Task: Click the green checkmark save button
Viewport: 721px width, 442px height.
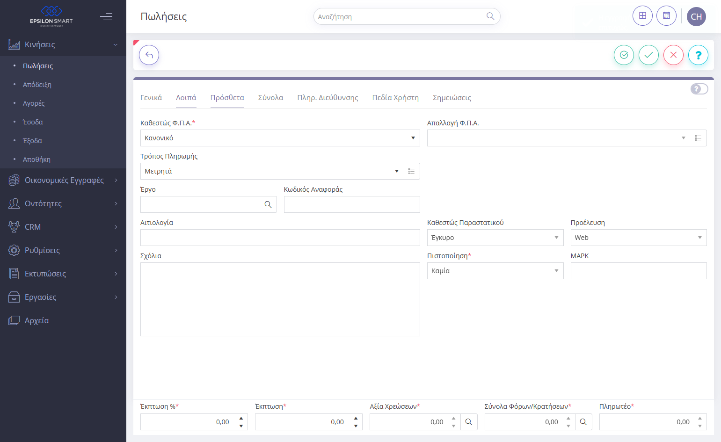Action: (x=648, y=55)
